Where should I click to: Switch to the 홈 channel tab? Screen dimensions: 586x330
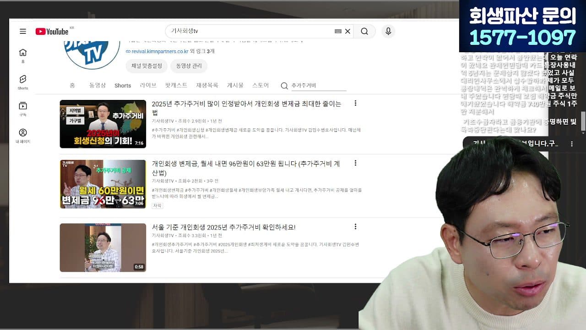click(x=72, y=85)
